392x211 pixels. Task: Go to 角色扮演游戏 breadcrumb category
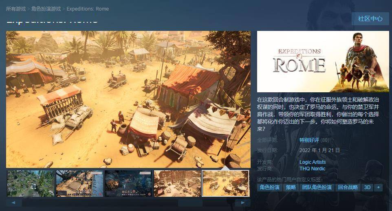[46, 9]
